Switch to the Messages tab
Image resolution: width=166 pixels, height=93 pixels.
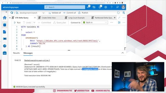tap(28, 53)
